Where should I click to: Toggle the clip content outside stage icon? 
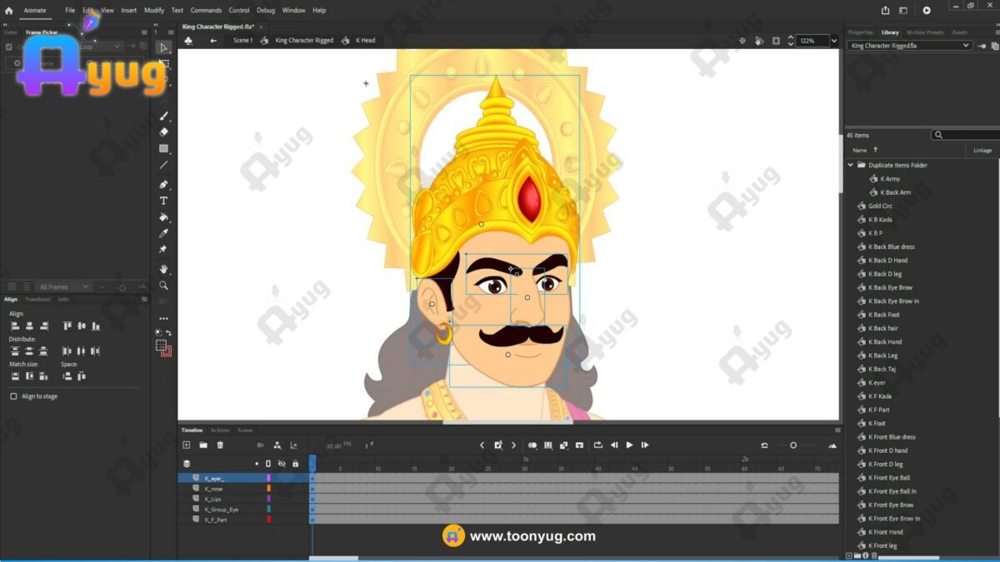[x=776, y=40]
